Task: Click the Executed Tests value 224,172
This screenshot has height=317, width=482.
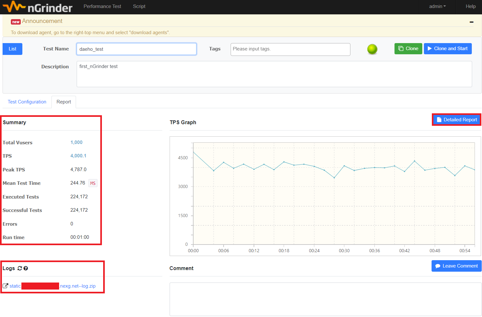Action: pyautogui.click(x=79, y=197)
